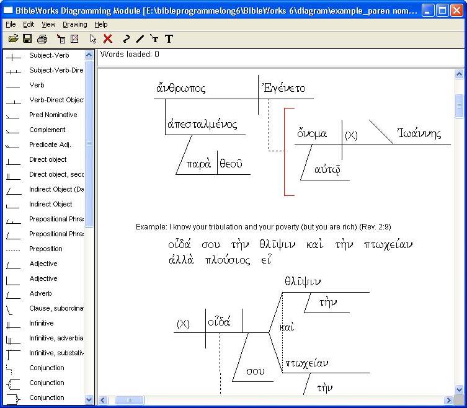
Task: Pick the Infinitive, adverbial symbol
Action: [14, 340]
